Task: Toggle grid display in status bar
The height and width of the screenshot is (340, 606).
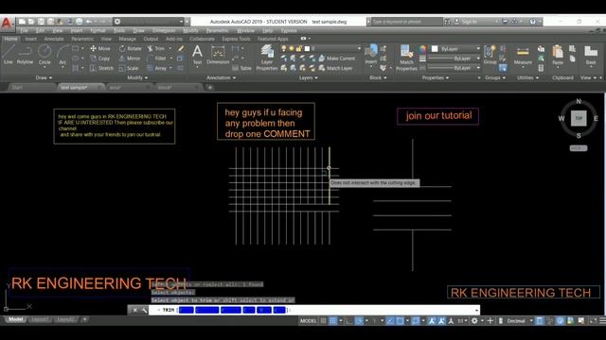Action: click(324, 321)
